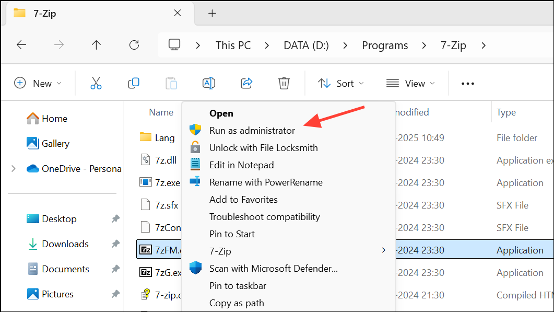Click chevron before This PC breadcrumb

(x=198, y=45)
